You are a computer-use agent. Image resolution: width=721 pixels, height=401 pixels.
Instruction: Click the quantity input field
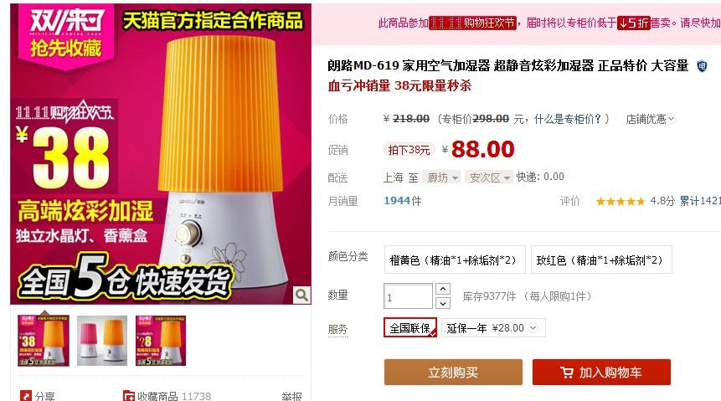(x=408, y=296)
